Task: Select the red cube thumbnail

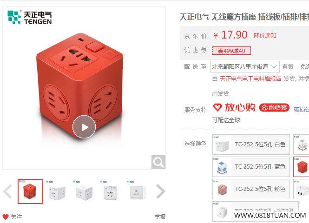Action: click(30, 191)
